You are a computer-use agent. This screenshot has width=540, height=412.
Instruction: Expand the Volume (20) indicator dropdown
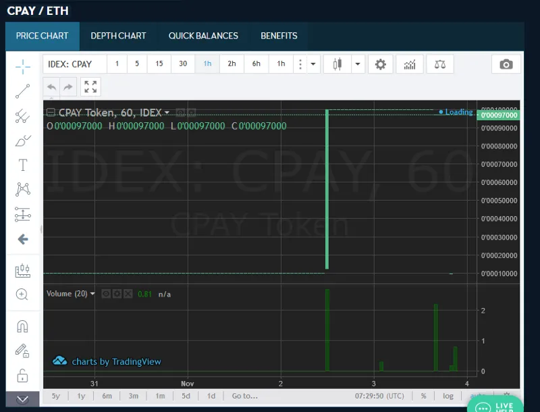[x=92, y=294]
